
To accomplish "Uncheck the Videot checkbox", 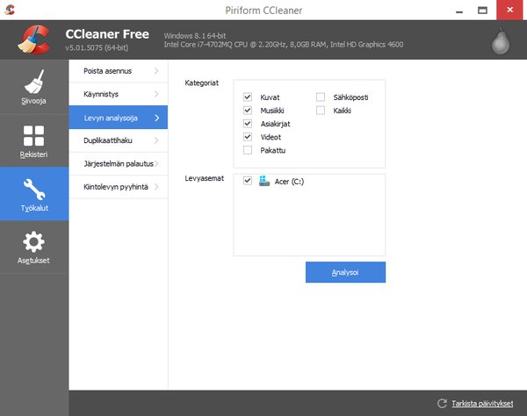I will click(248, 137).
